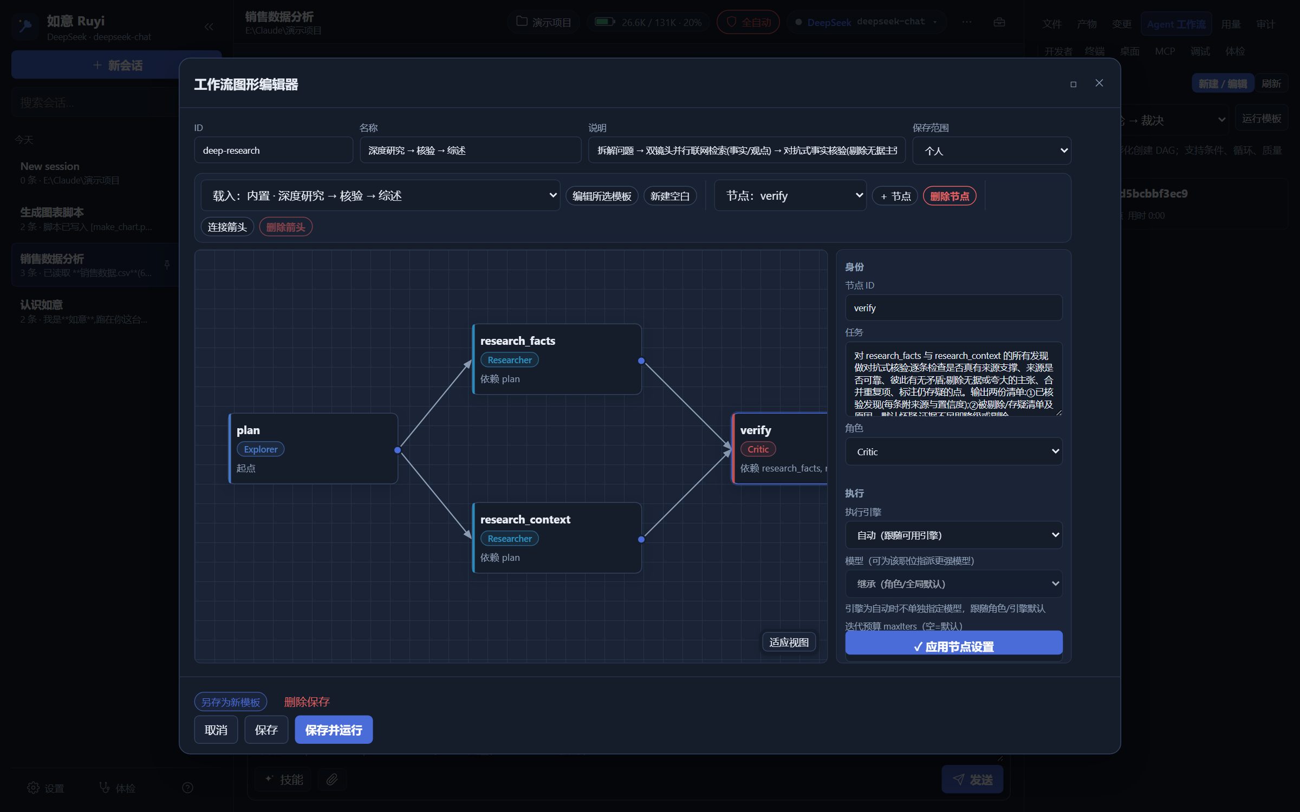Click the briefcase icon in top bar
This screenshot has height=812, width=1300.
999,22
